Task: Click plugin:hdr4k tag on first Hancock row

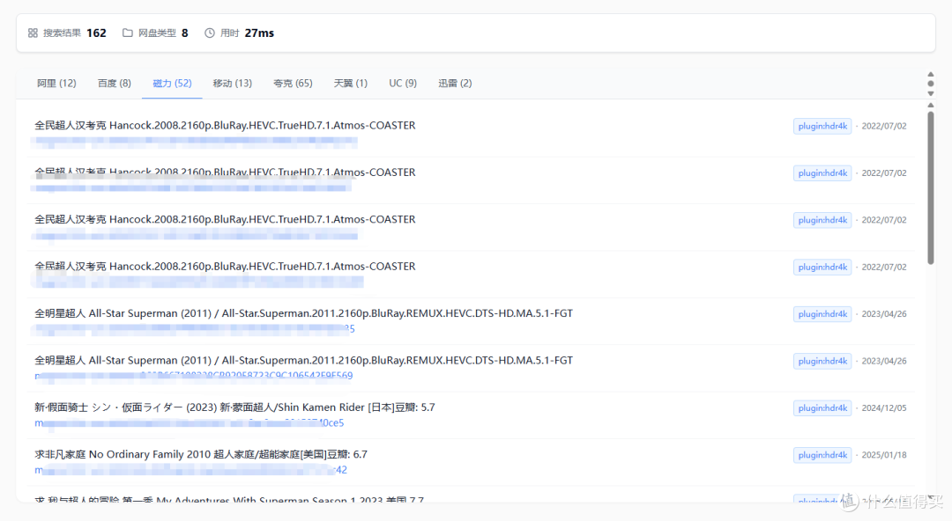Action: coord(822,126)
